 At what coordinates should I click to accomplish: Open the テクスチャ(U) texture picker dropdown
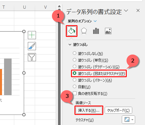(x=128, y=119)
